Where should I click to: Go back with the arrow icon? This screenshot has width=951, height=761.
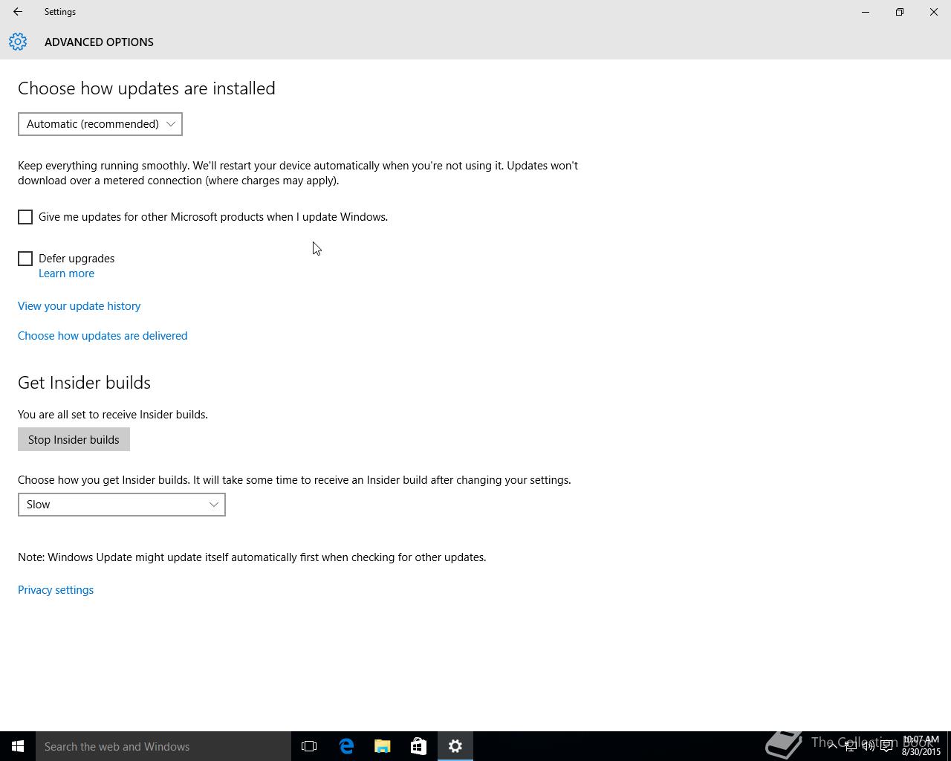(18, 12)
